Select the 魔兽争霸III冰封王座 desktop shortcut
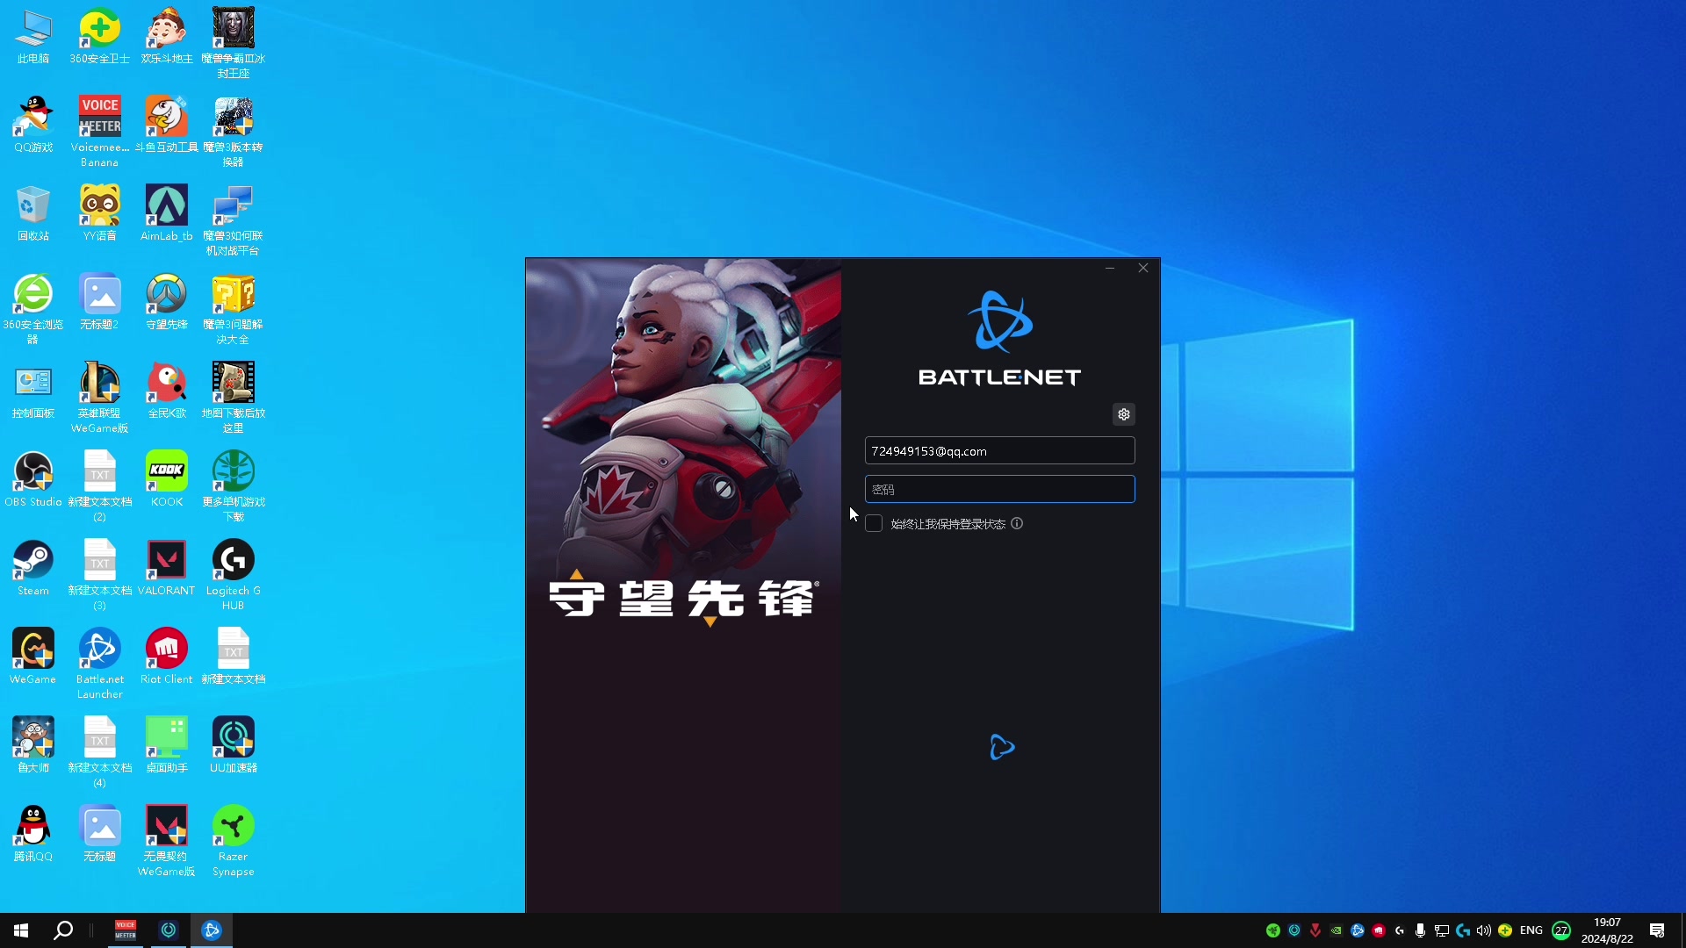 [234, 43]
